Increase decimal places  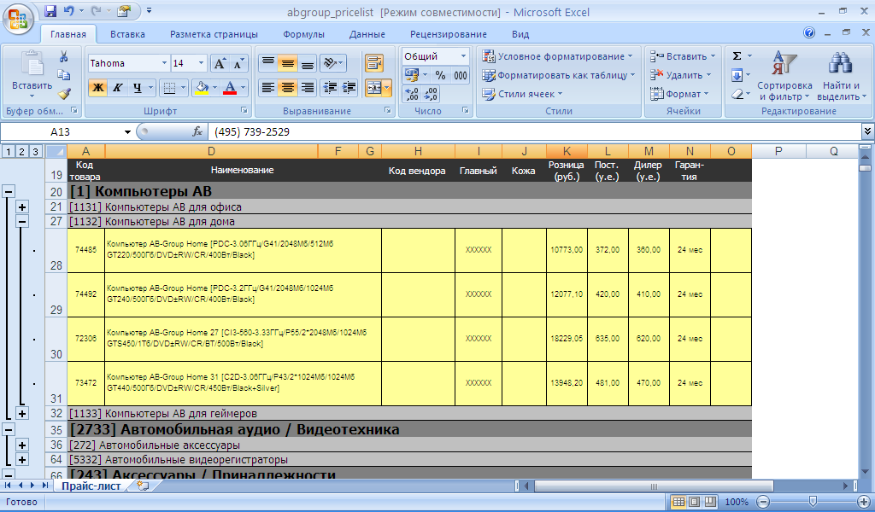[412, 94]
